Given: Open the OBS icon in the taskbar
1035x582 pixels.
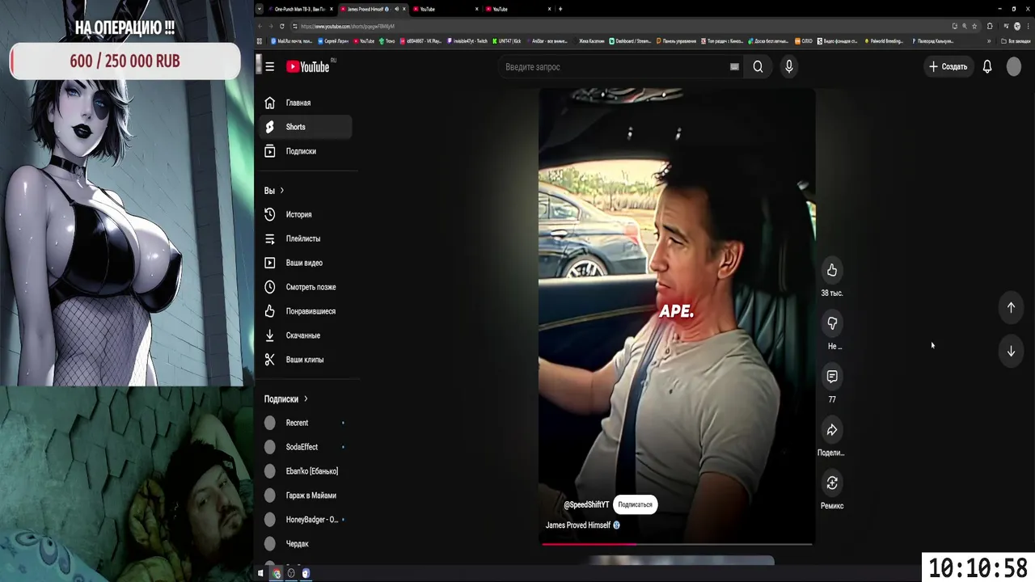Looking at the screenshot, I should [x=291, y=573].
